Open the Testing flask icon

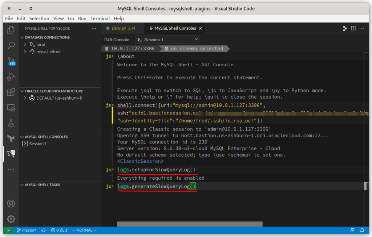tap(11, 123)
